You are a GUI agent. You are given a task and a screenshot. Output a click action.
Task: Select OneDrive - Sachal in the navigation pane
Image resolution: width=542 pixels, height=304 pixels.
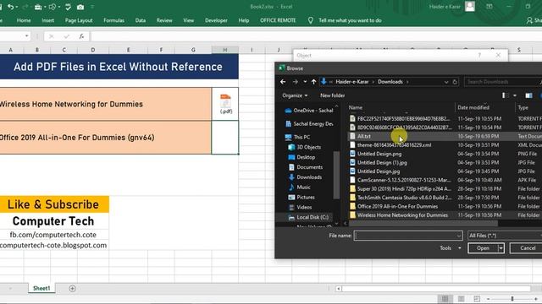[x=308, y=111]
